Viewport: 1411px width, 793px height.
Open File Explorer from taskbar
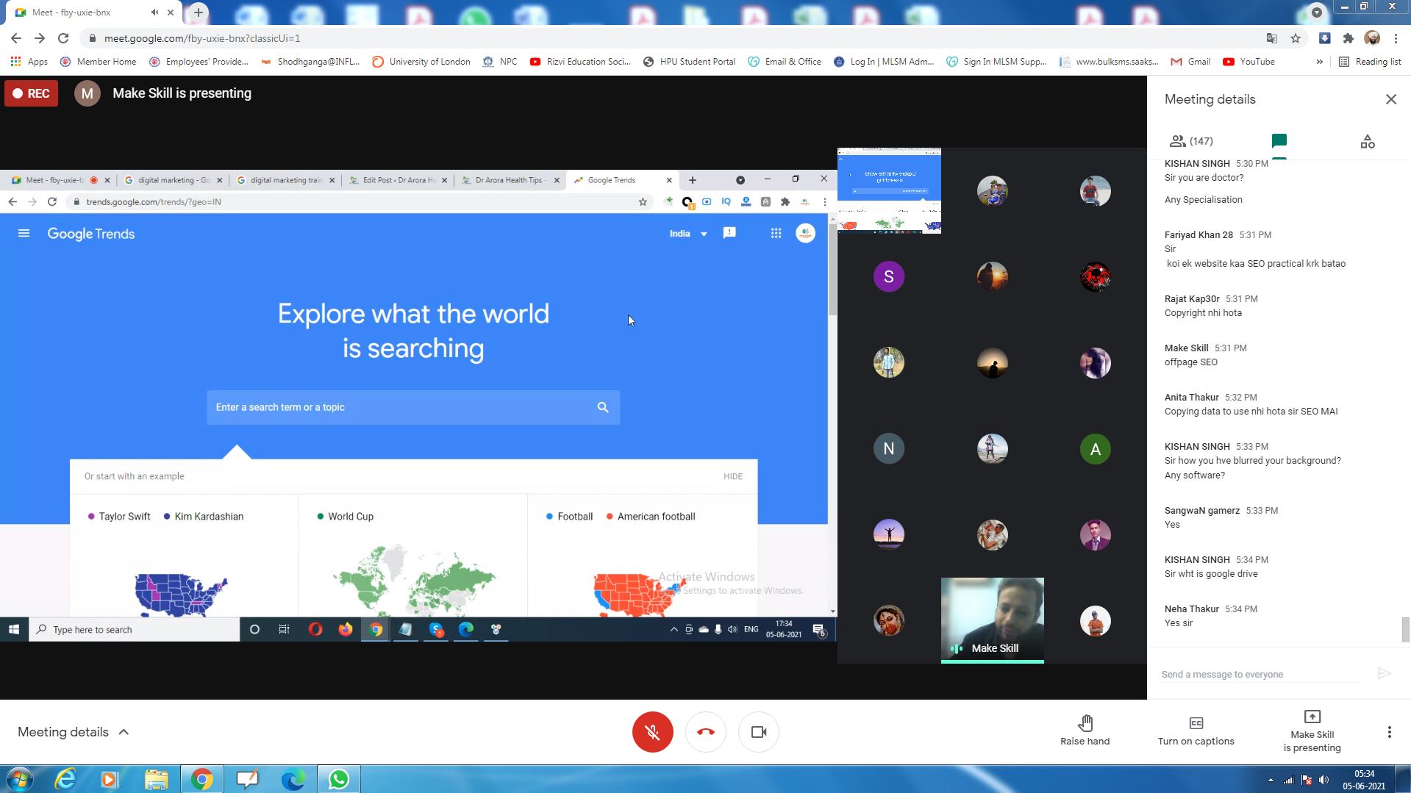pos(156,779)
